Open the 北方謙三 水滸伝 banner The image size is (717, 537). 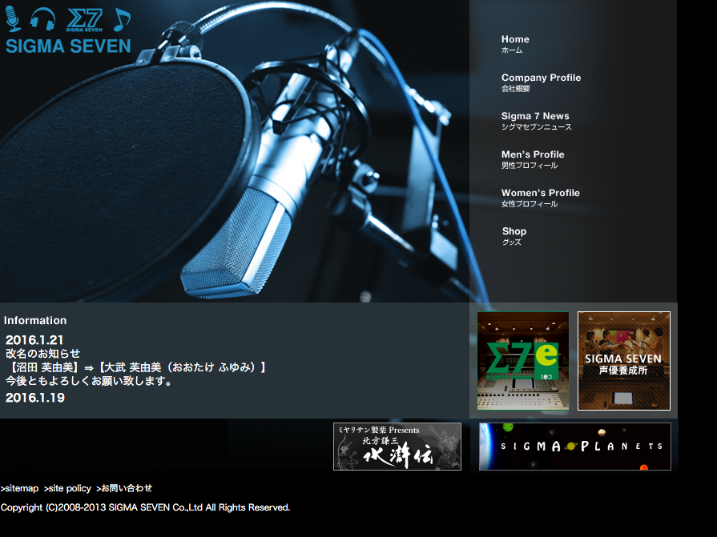(397, 447)
